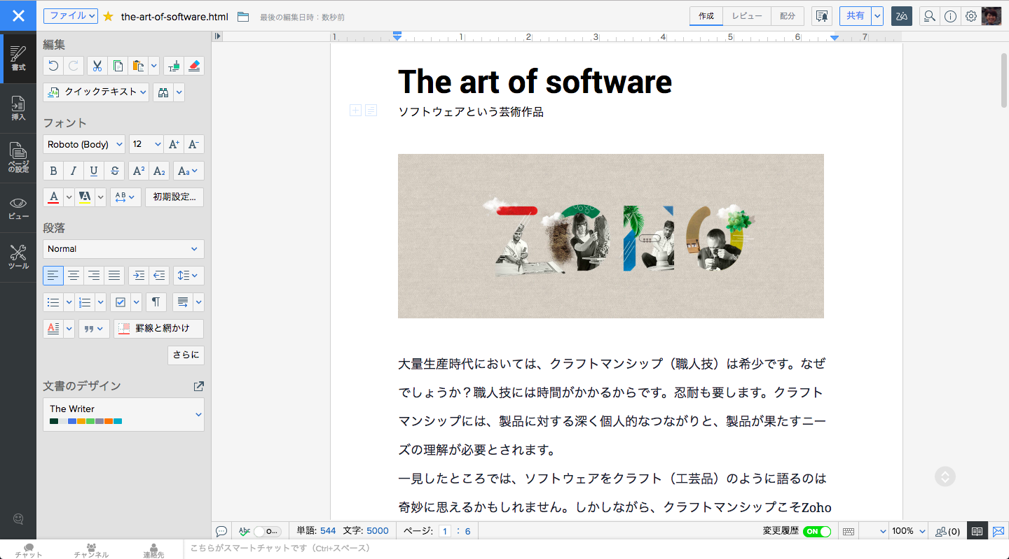The image size is (1009, 559).
Task: Open the 連絡先 tab in the bottom bar
Action: pos(153,550)
